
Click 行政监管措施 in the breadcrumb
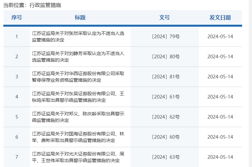(45, 5)
